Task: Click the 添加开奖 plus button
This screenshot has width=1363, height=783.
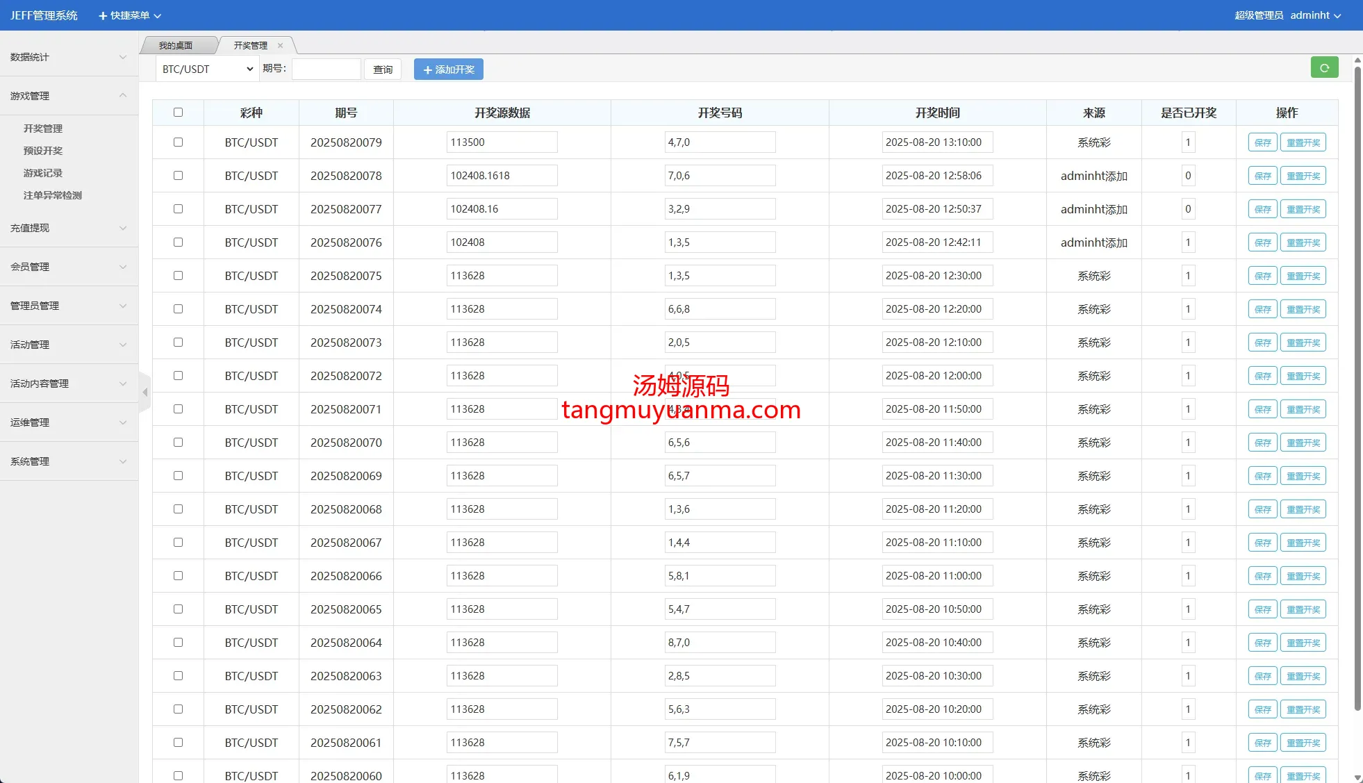Action: pyautogui.click(x=448, y=69)
